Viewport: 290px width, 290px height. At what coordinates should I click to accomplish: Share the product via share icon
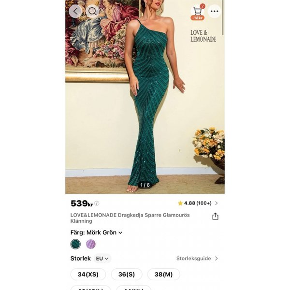tap(215, 216)
